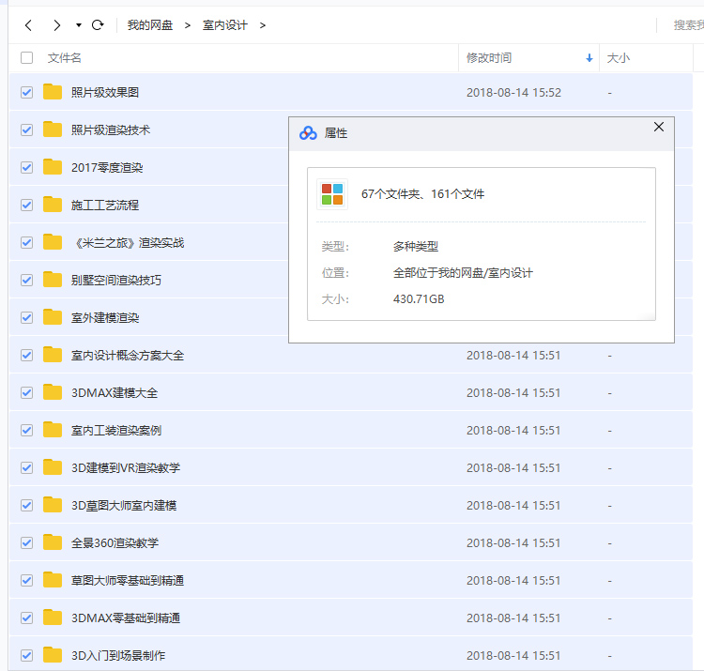Go back with the left arrow
The height and width of the screenshot is (671, 704).
pyautogui.click(x=28, y=25)
